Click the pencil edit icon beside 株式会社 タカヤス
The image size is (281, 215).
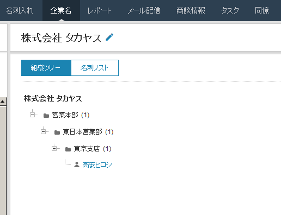[109, 37]
